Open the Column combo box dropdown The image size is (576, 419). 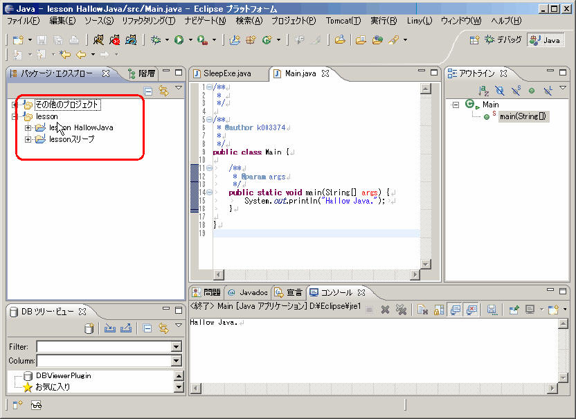point(176,361)
